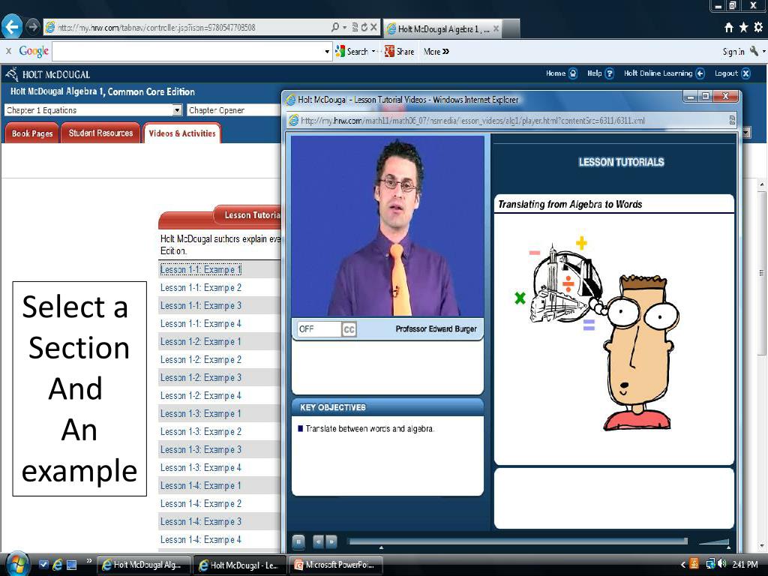Open Lesson 1-3: Example 2
This screenshot has width=768, height=576.
tap(201, 431)
